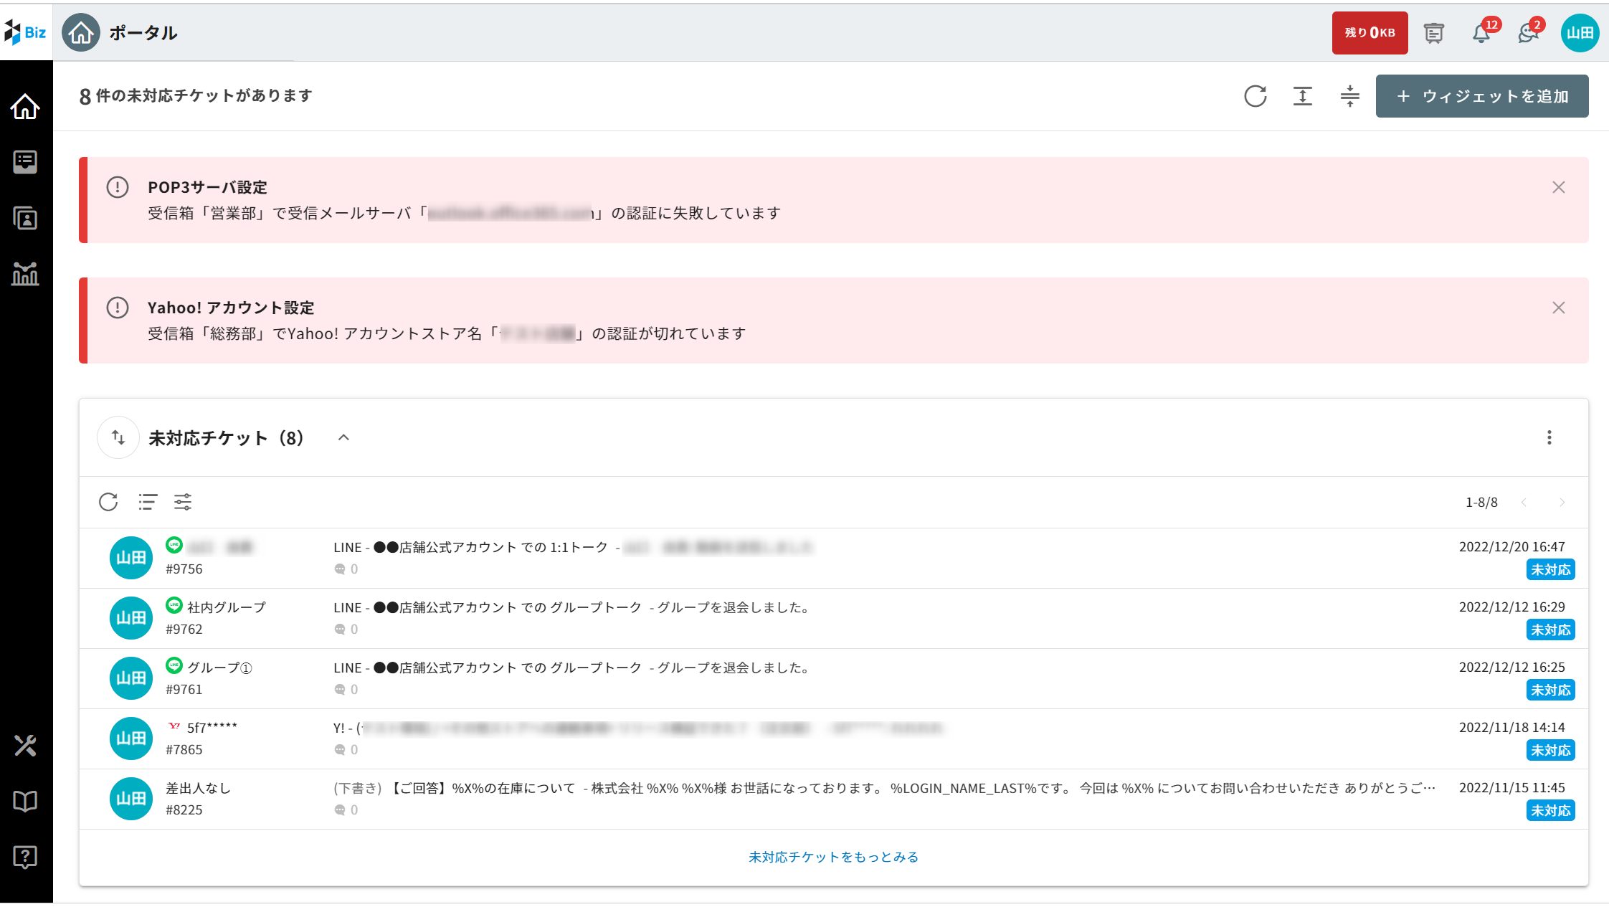The width and height of the screenshot is (1609, 907).
Task: Click the expand all widgets icon
Action: (1302, 96)
